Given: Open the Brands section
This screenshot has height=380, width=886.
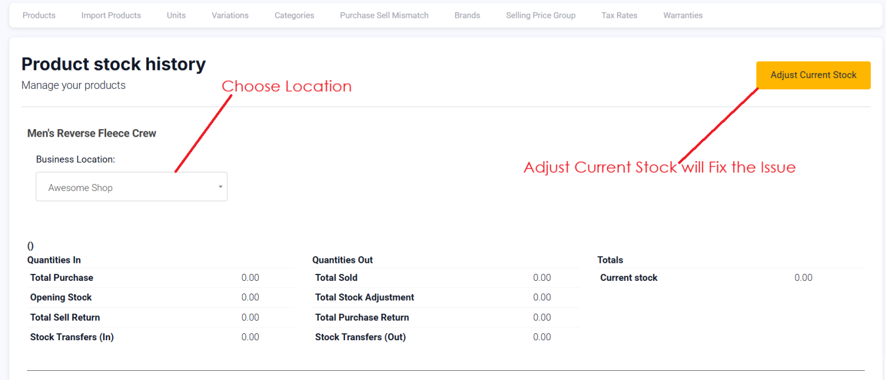Looking at the screenshot, I should [x=467, y=15].
